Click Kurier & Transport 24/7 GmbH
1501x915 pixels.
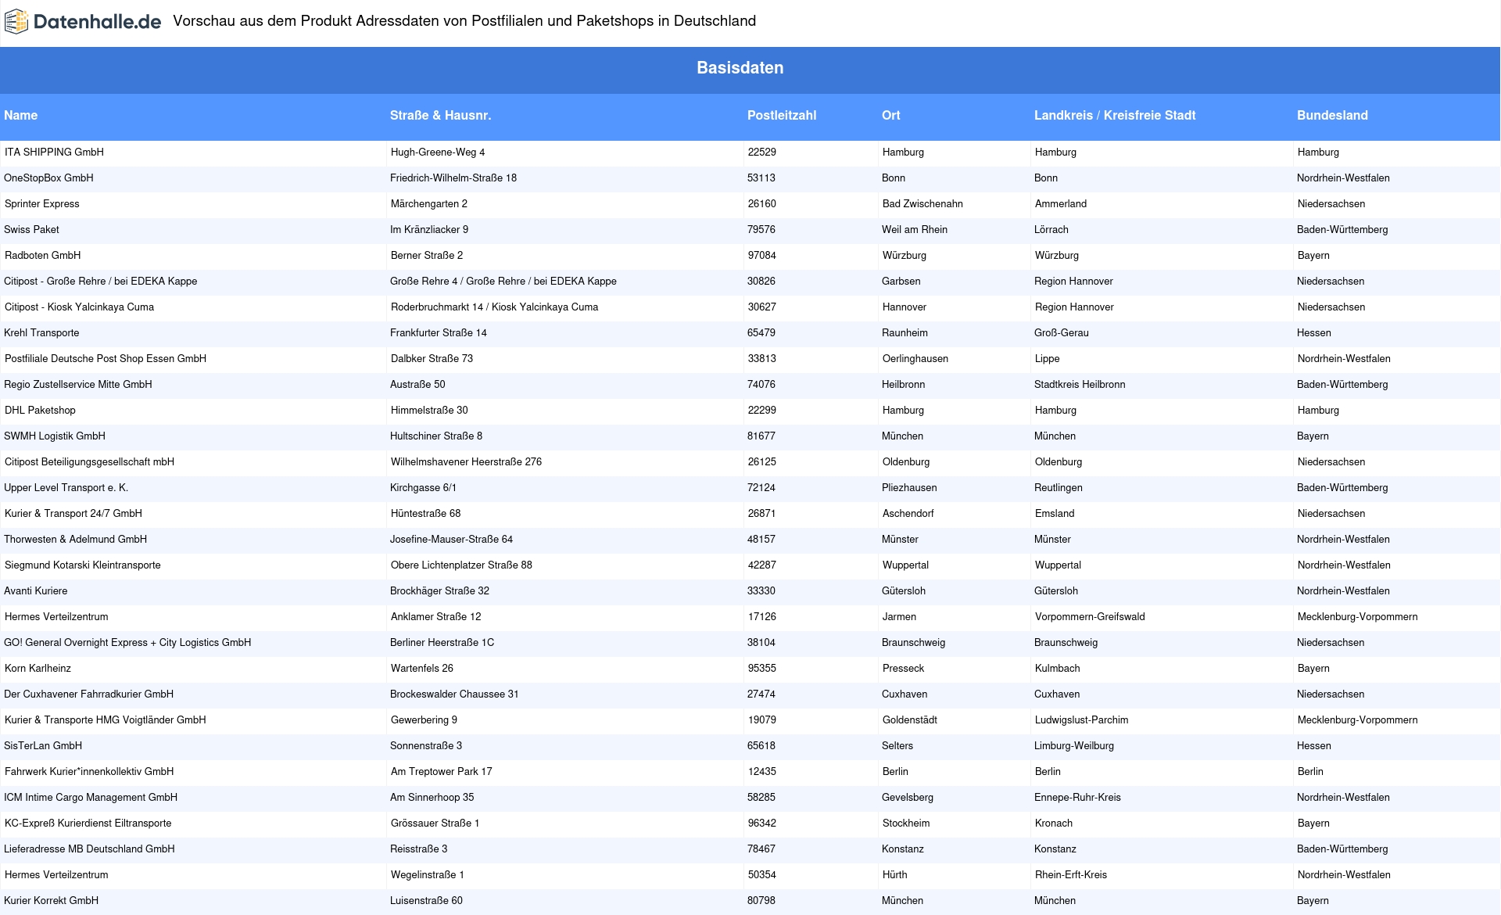tap(73, 513)
